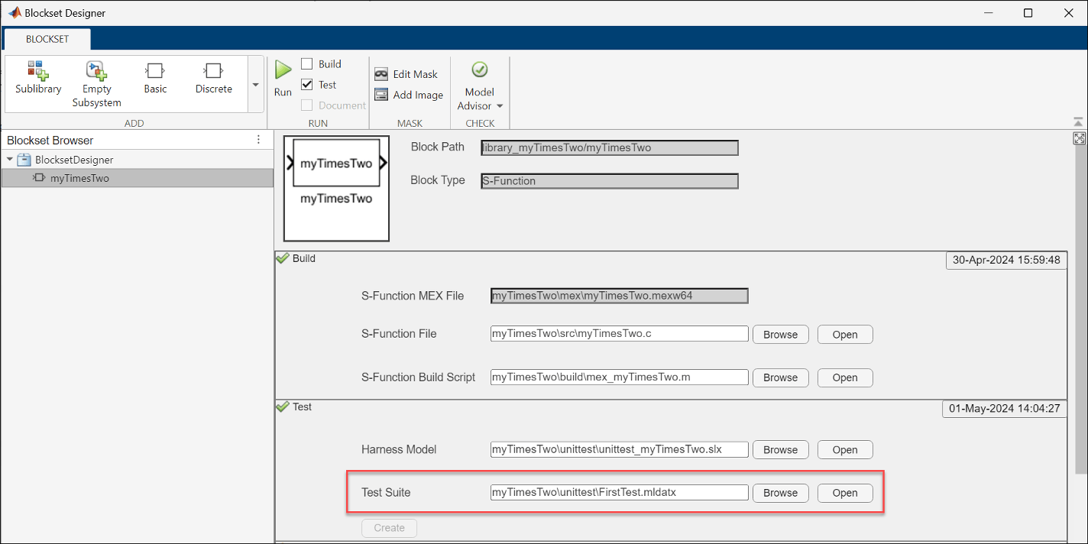Expand the ADD gallery dropdown arrow
The image size is (1088, 544).
(256, 85)
